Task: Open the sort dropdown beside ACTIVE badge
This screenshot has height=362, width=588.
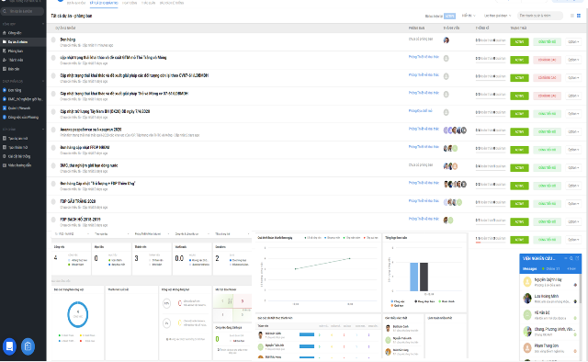Action: 469,16
